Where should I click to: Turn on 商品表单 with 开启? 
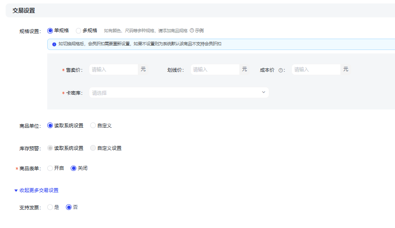(x=50, y=168)
